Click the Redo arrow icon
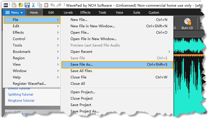 [59, 5]
